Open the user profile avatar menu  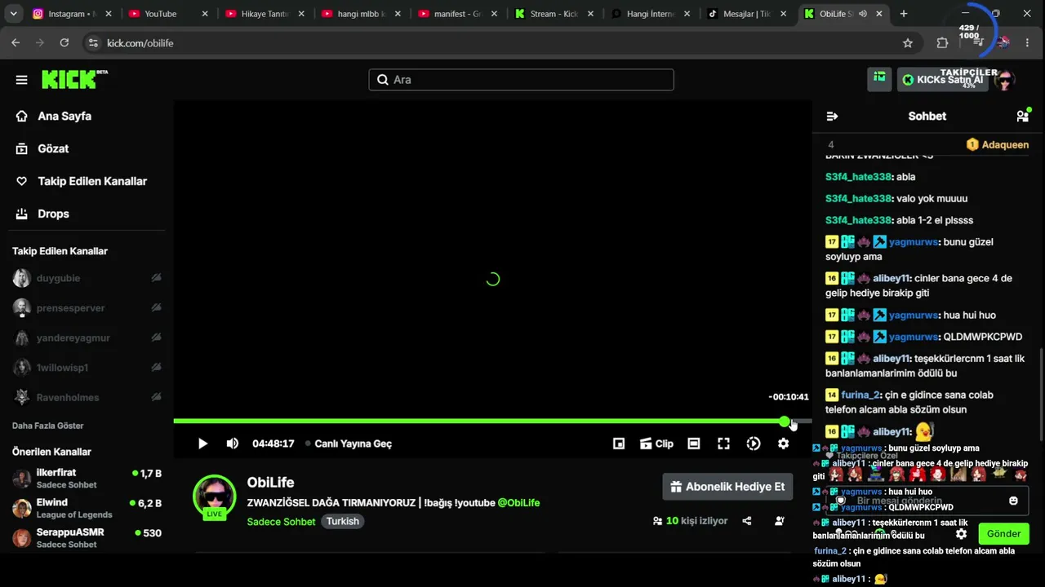pos(1004,80)
